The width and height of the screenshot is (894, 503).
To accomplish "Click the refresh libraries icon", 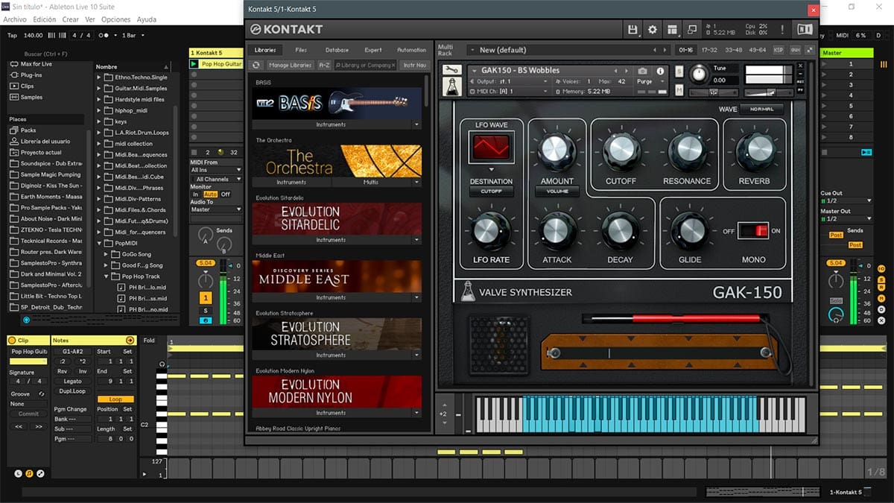I will [x=257, y=65].
